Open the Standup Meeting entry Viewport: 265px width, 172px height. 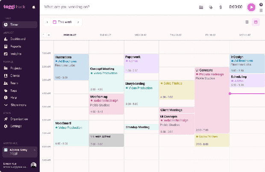click(x=141, y=127)
